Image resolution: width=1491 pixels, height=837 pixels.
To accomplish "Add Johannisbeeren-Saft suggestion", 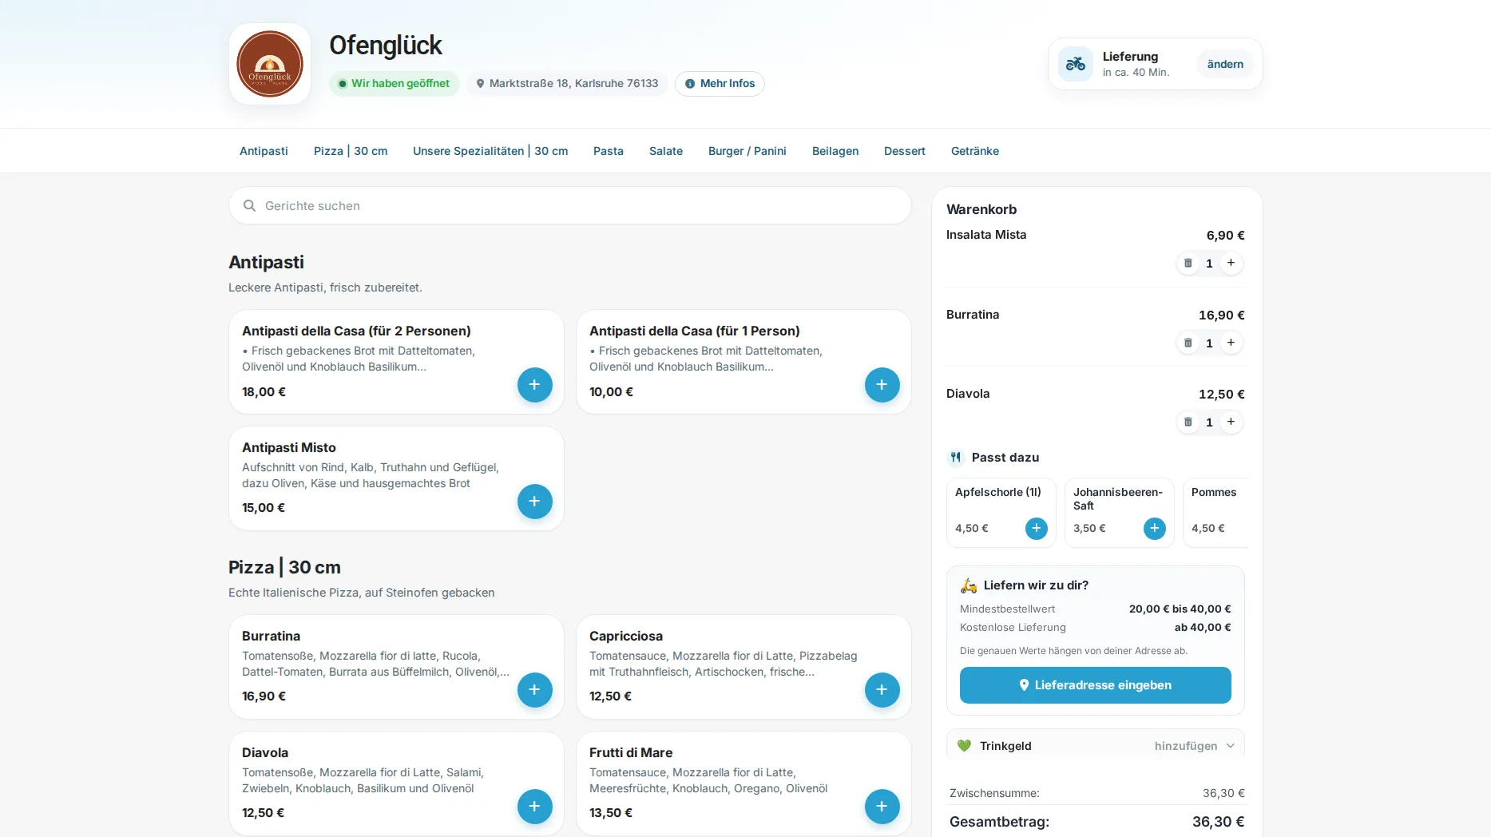I will click(x=1155, y=529).
